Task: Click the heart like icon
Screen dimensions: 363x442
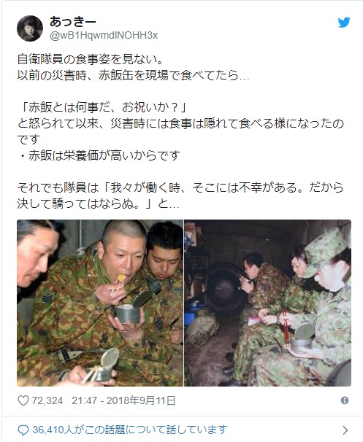Action: (x=23, y=400)
